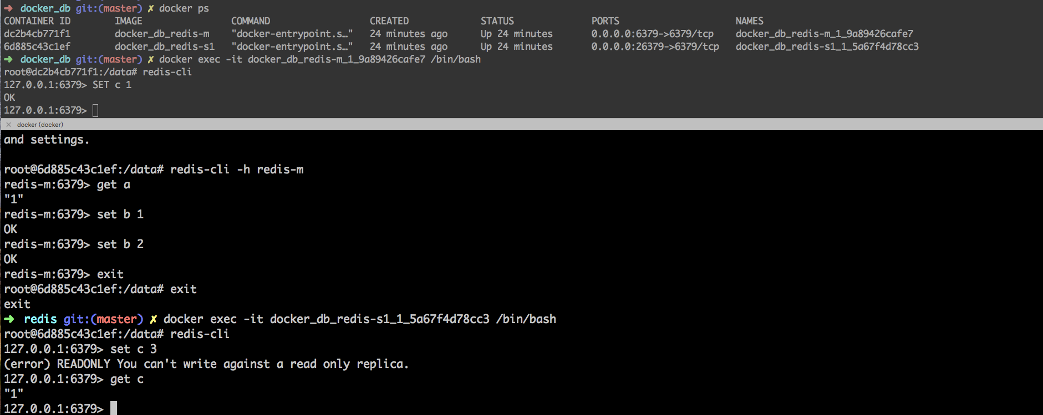1043x415 pixels.
Task: Click the "redis-cli -h redis-m" command
Action: pos(237,170)
